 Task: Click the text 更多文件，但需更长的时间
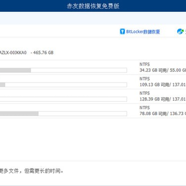32,171
